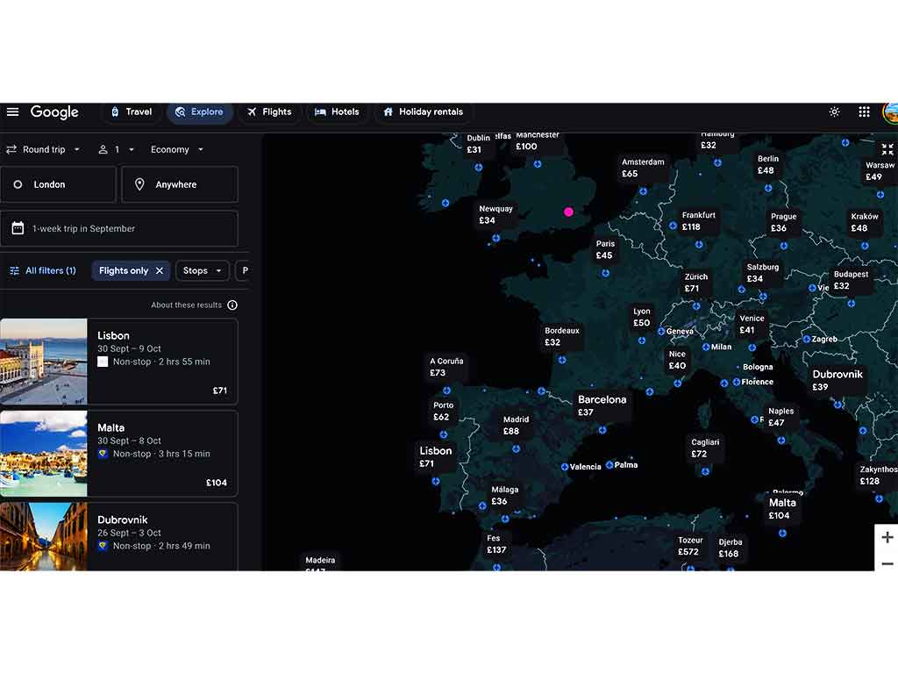Click the Florence airport map marker
Screen dimensions: 898x674
pos(737,382)
